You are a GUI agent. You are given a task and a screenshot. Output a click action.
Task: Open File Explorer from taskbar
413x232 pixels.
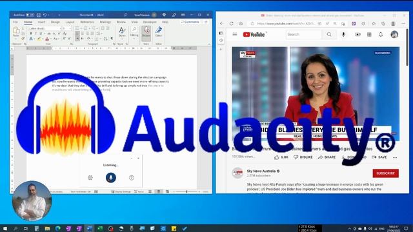click(x=47, y=228)
